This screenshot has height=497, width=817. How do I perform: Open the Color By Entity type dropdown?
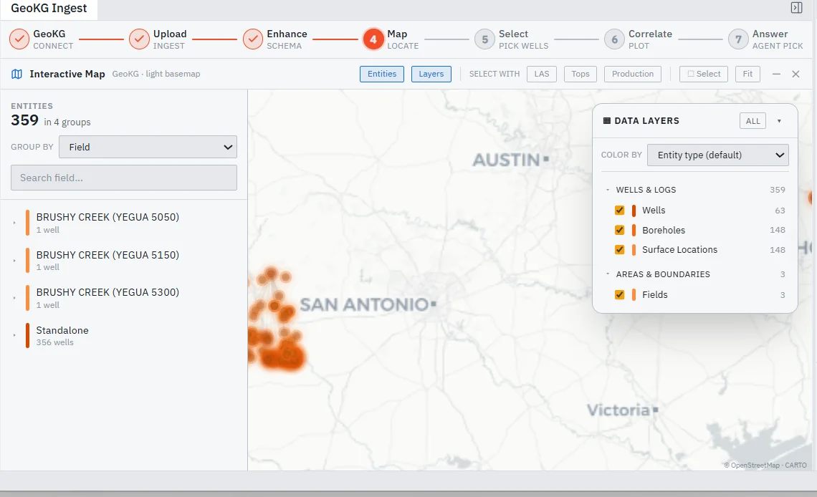pos(717,155)
